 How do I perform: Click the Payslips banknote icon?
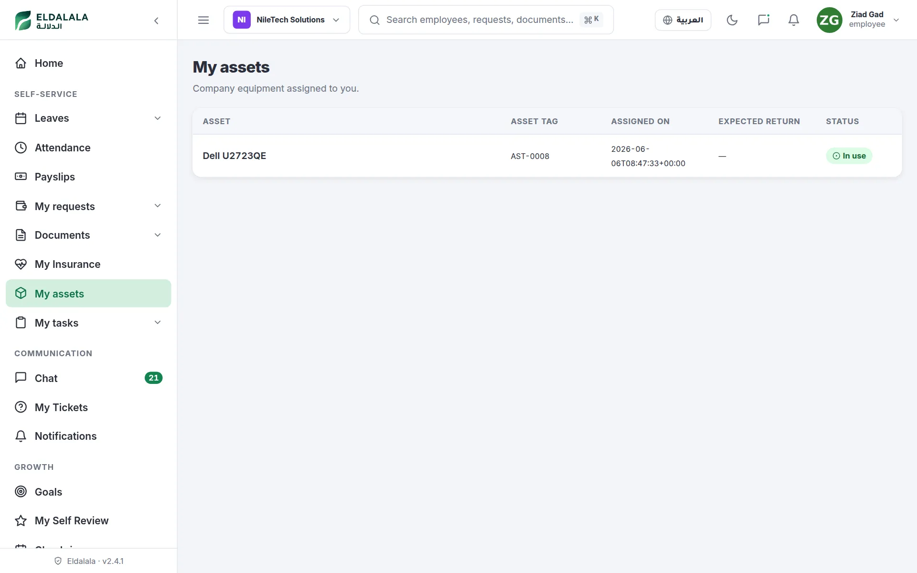point(21,177)
